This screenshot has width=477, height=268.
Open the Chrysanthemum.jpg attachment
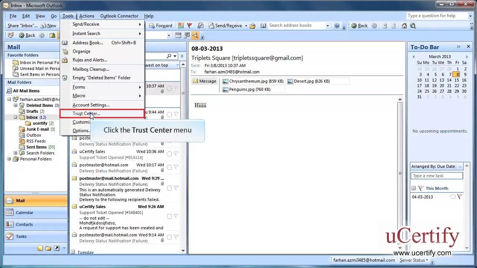tap(253, 81)
